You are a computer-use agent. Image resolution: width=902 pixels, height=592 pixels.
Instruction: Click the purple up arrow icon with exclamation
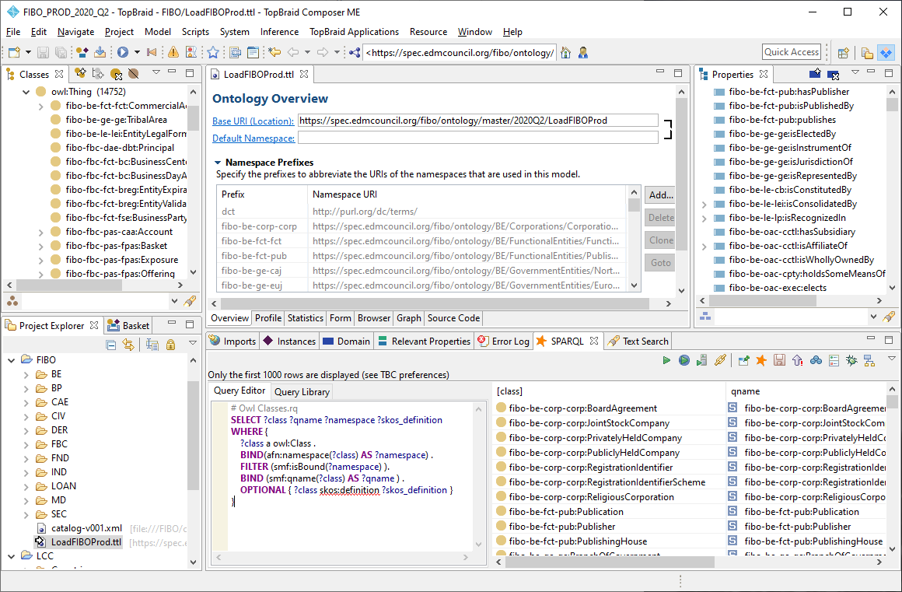[797, 360]
